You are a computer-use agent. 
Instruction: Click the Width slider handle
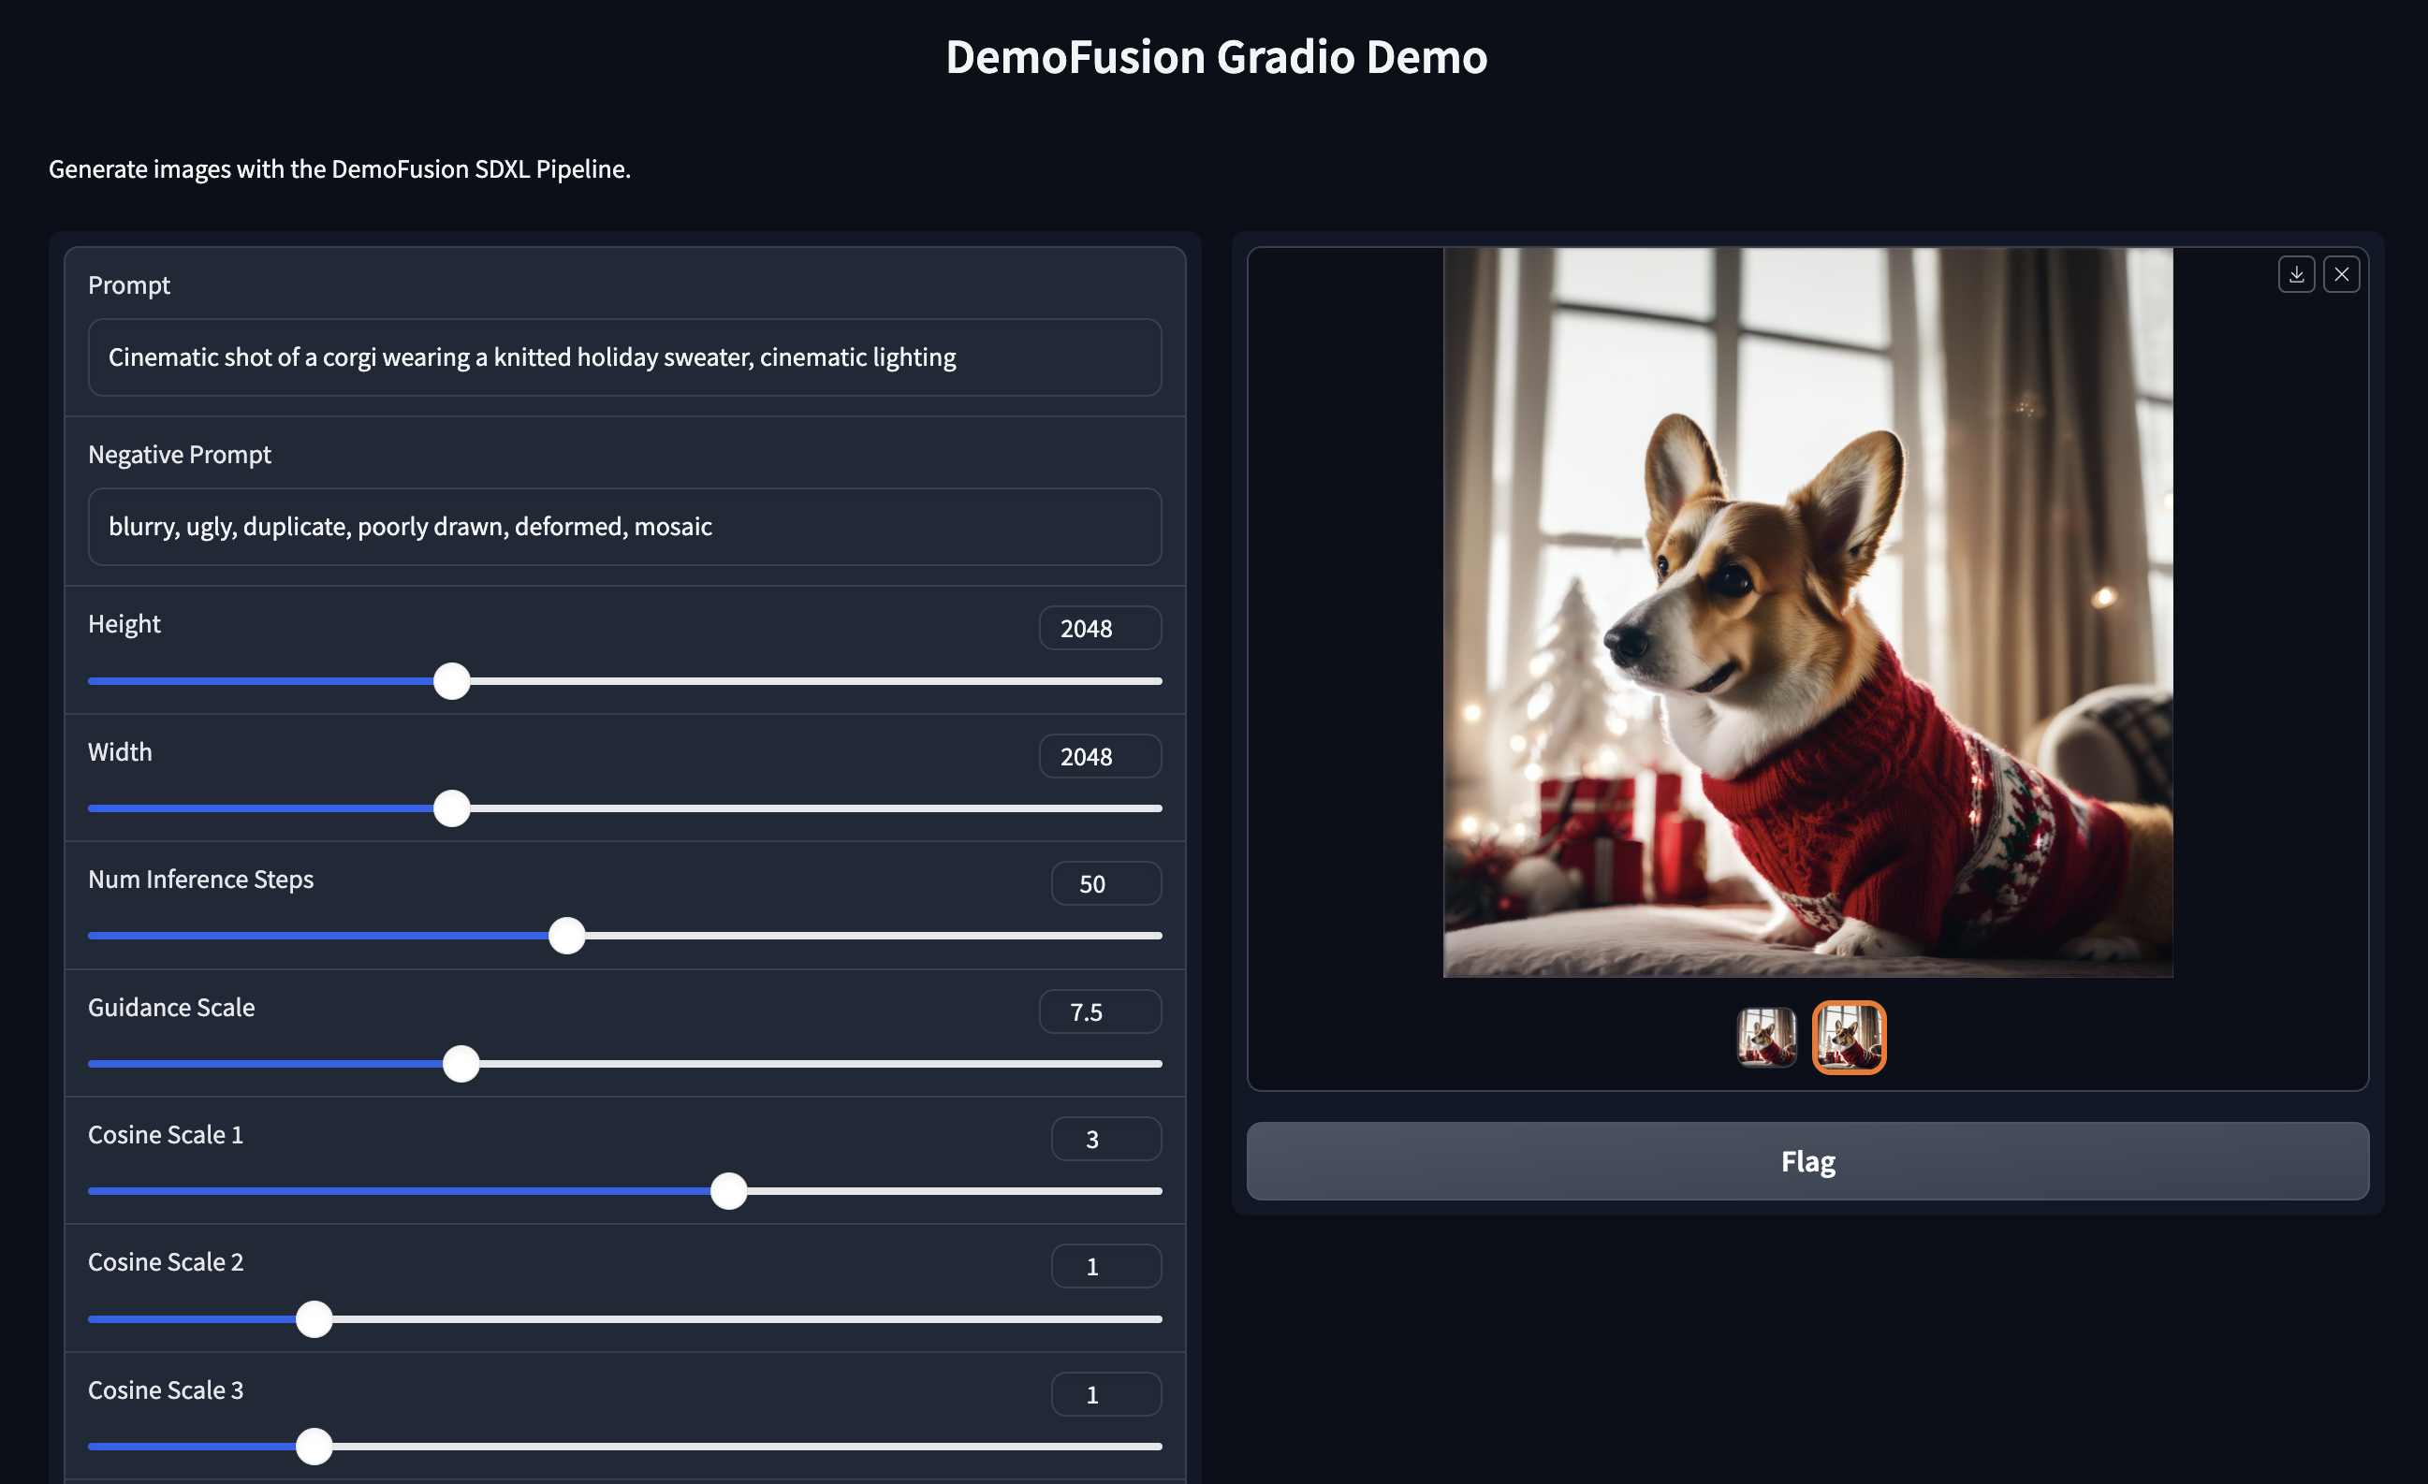pyautogui.click(x=451, y=808)
